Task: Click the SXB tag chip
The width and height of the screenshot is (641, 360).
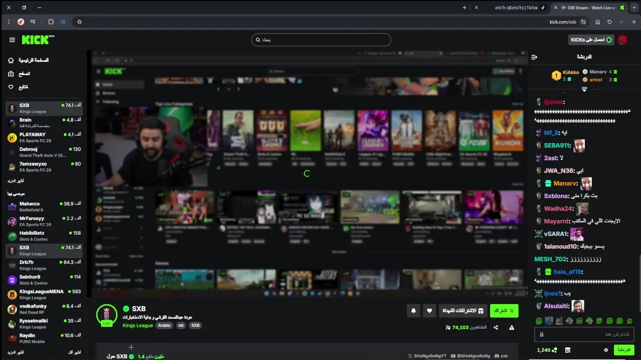Action: (x=195, y=325)
